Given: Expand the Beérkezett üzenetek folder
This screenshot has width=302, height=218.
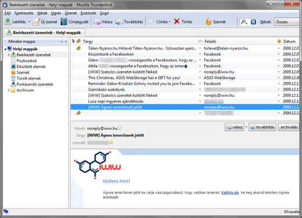Looking at the screenshot, I should click(9, 55).
